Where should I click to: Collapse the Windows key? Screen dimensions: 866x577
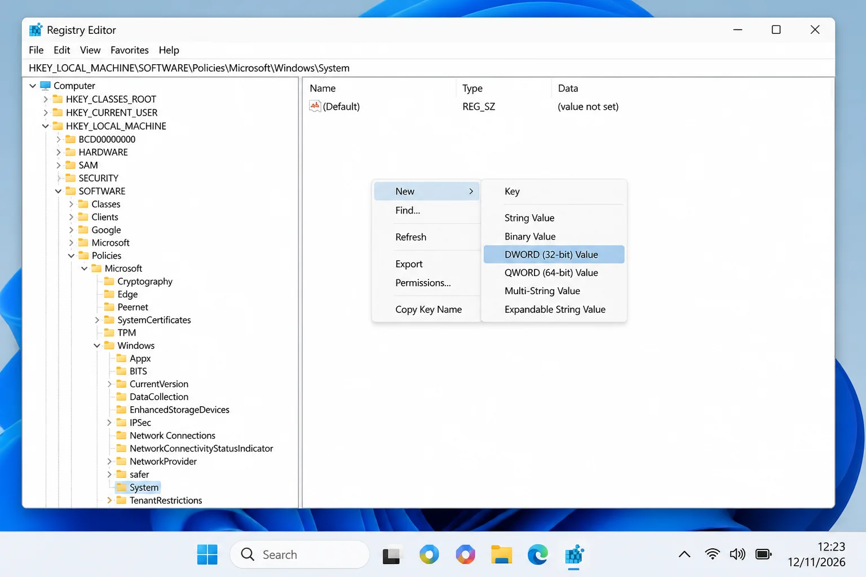[x=97, y=345]
